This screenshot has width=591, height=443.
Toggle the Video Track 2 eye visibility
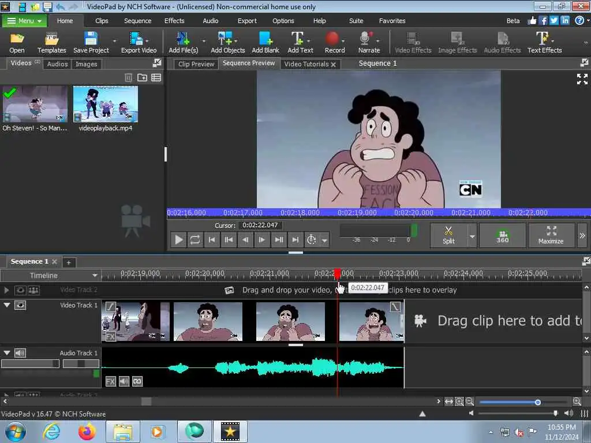[x=20, y=290]
